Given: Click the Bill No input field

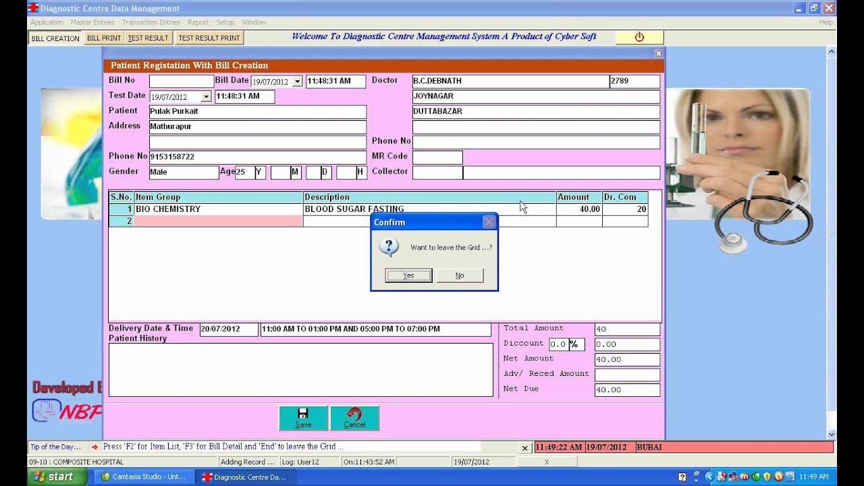Looking at the screenshot, I should point(181,81).
